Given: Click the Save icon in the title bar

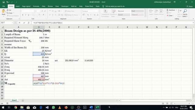Looking at the screenshot, I should click(x=4, y=2).
